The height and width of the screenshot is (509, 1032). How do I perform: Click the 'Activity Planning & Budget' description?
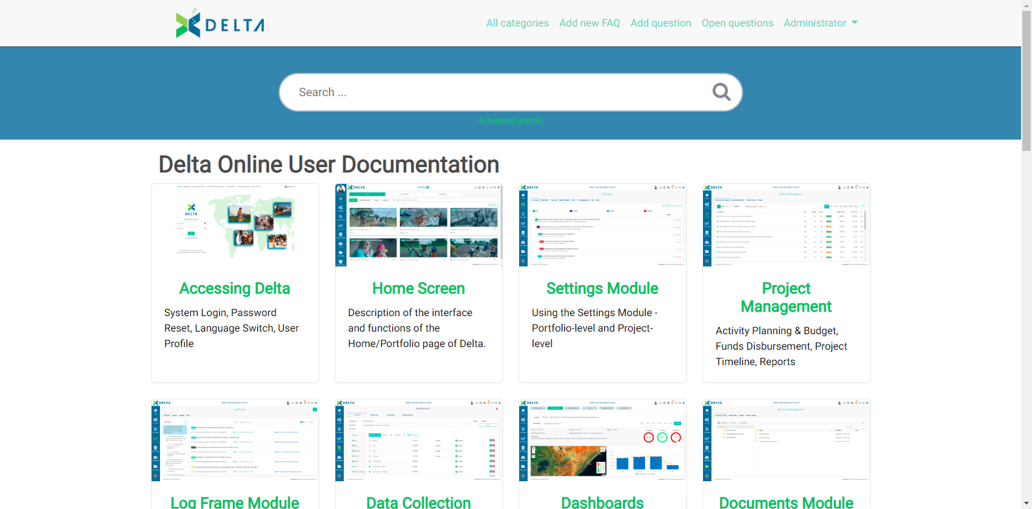[781, 346]
